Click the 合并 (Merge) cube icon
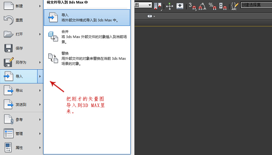 click(53, 36)
